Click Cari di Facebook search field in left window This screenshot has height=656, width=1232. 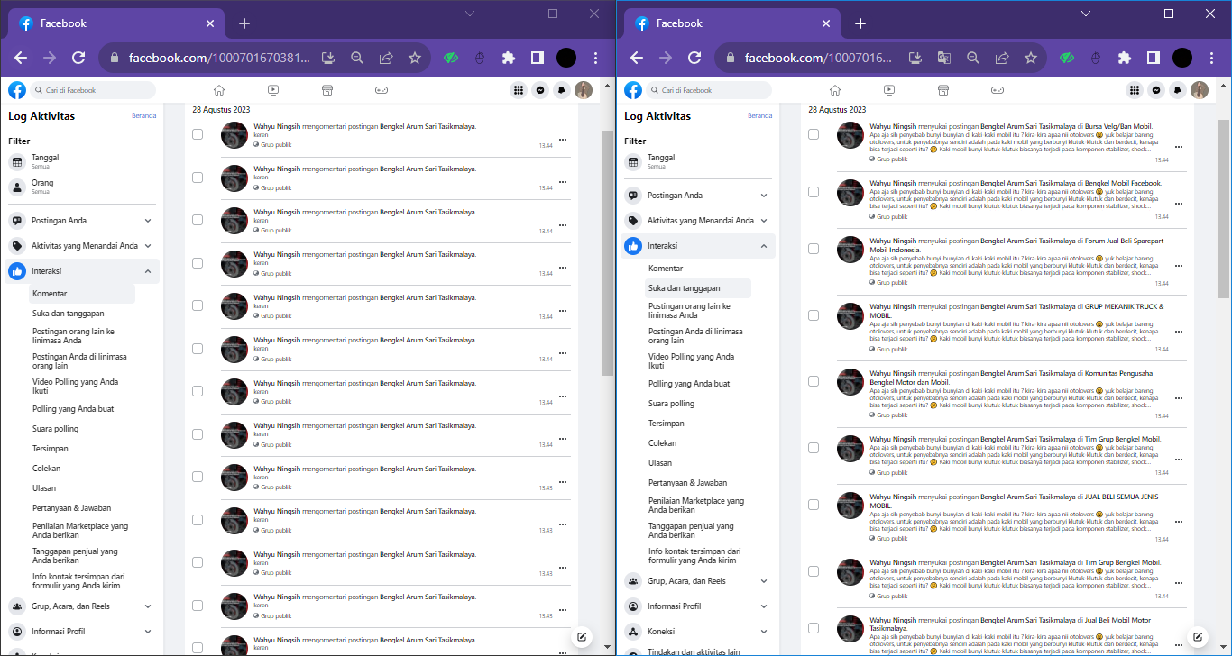pyautogui.click(x=93, y=90)
